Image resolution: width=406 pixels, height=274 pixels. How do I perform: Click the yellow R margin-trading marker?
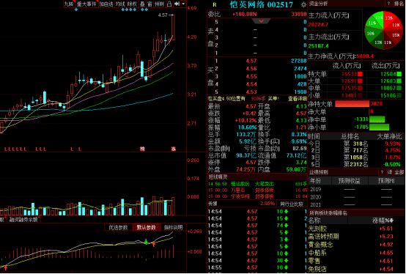(215, 4)
